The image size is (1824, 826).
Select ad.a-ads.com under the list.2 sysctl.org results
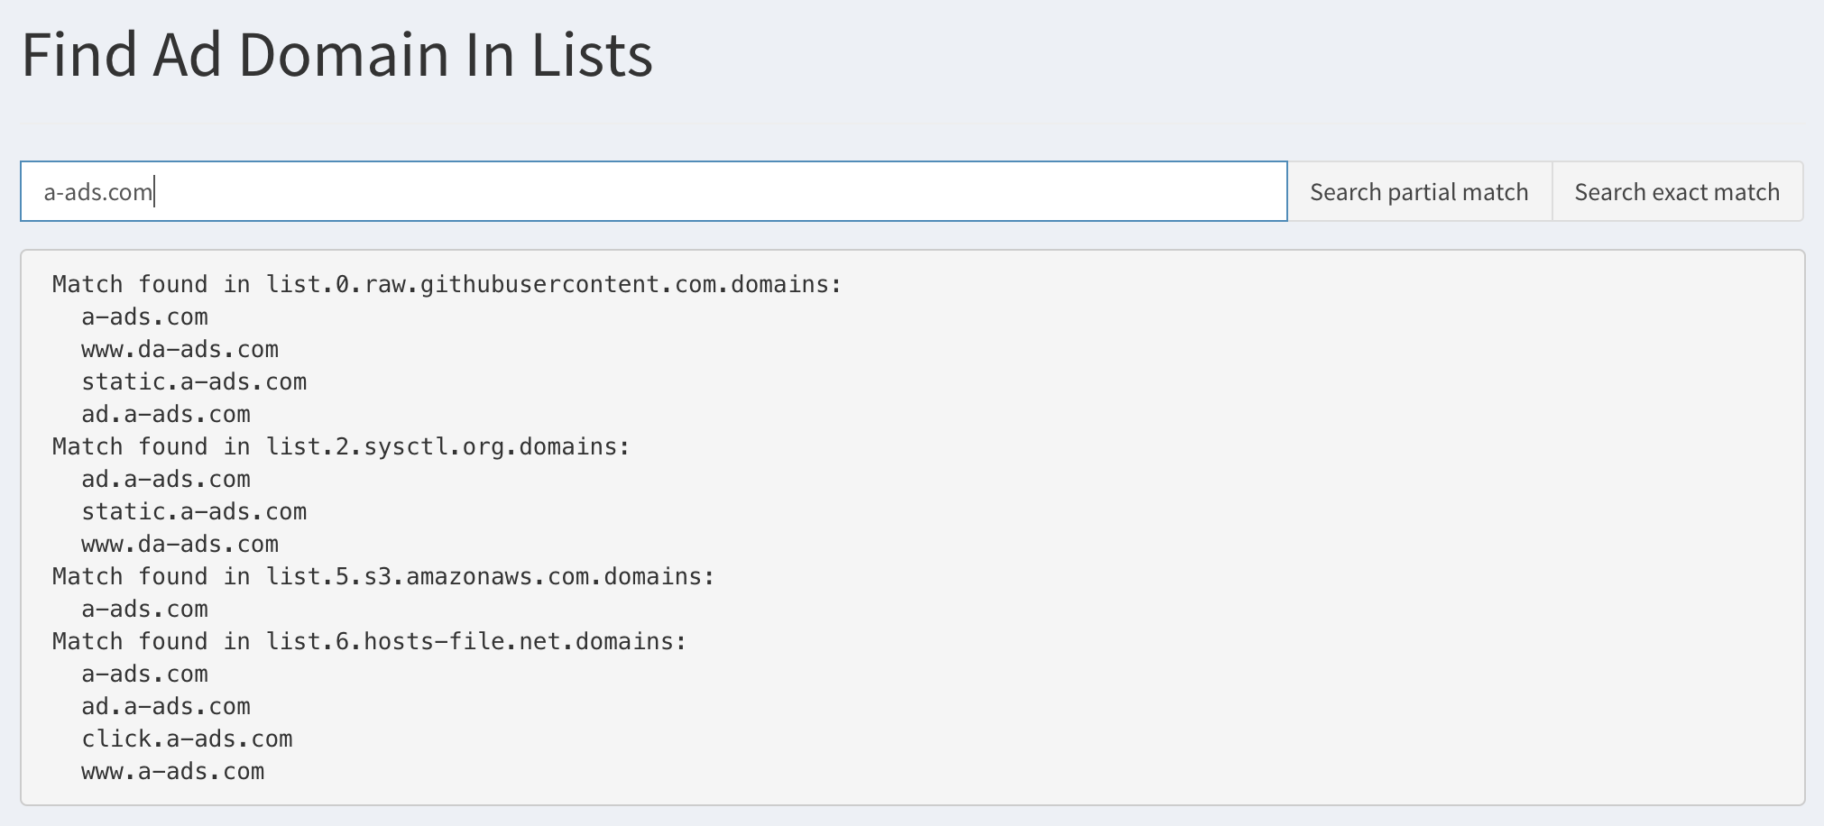166,480
